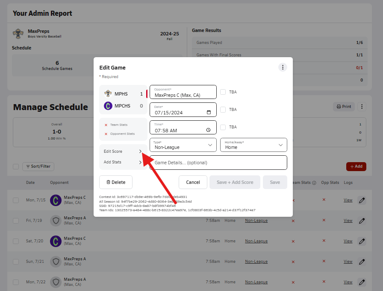Image resolution: width=383 pixels, height=291 pixels.
Task: Click the Opponent column header
Action: [x=59, y=183]
